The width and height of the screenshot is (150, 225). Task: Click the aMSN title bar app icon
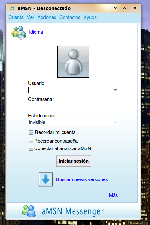(12, 8)
